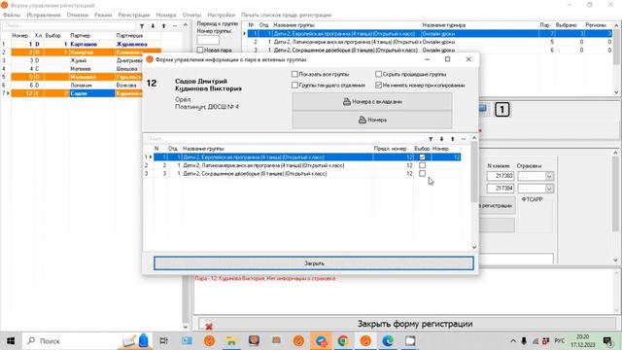
Task: Click the up arrow icon above the couples list
Action: (x=164, y=26)
